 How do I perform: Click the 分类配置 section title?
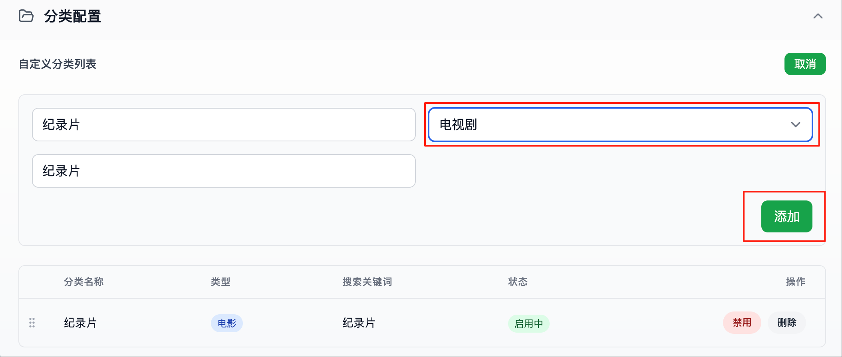tap(72, 16)
